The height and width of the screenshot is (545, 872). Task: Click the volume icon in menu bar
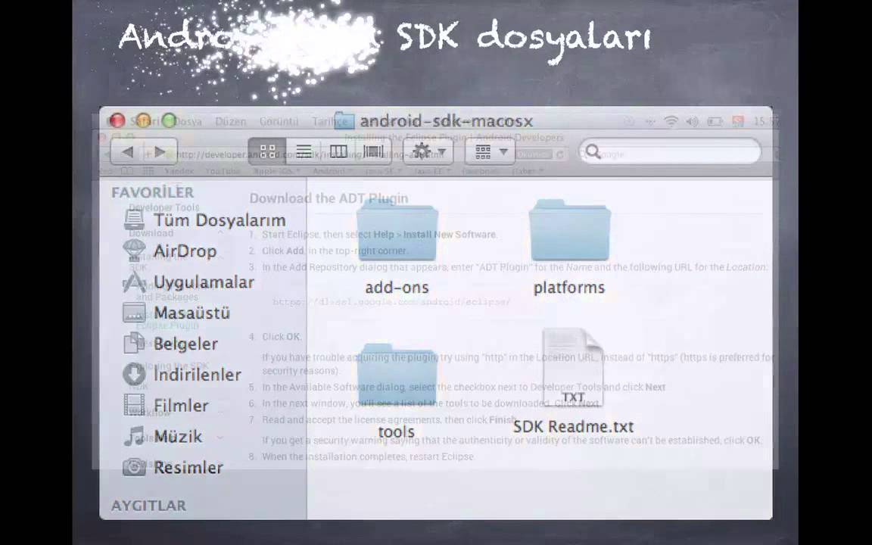pyautogui.click(x=693, y=121)
